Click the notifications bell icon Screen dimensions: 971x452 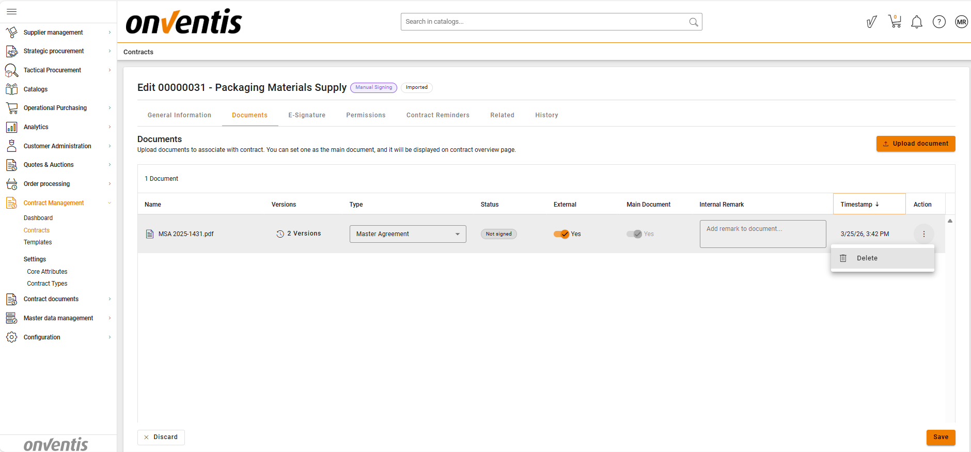[917, 22]
